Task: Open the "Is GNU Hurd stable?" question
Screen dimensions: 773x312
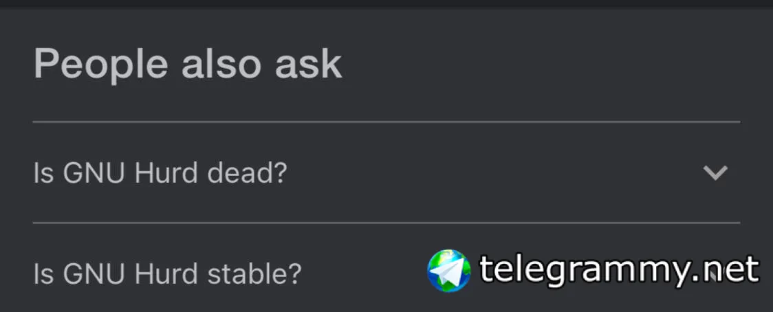Action: click(167, 274)
